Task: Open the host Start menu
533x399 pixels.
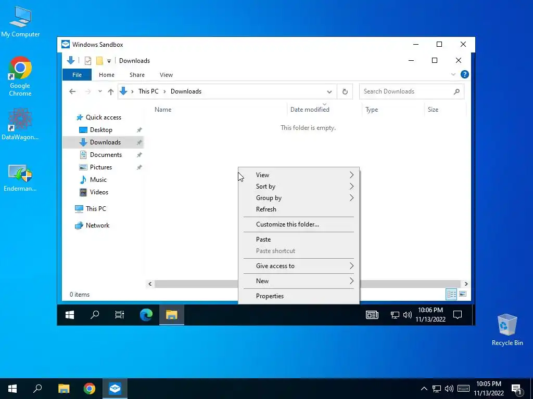Action: tap(12, 389)
